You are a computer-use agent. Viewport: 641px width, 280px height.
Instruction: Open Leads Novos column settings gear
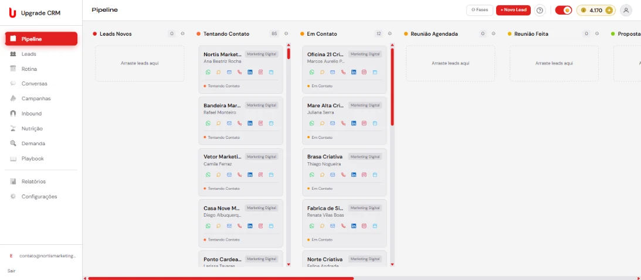[183, 34]
